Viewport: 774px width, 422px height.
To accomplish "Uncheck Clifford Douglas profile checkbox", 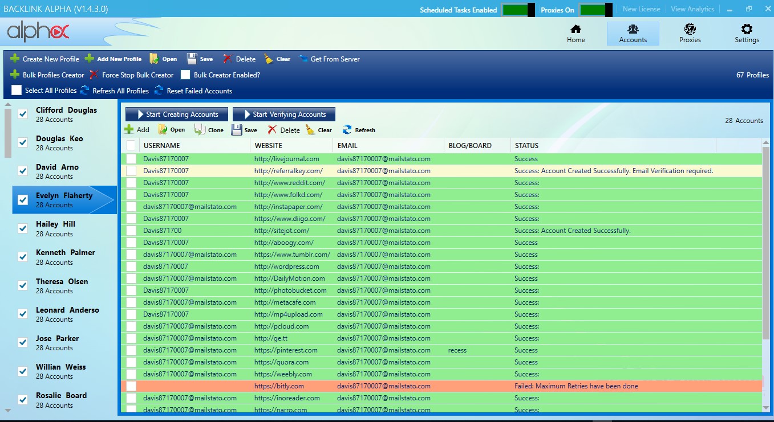I will 23,114.
